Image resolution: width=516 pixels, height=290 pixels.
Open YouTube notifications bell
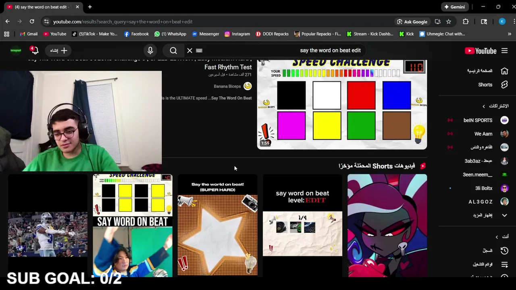pyautogui.click(x=34, y=50)
